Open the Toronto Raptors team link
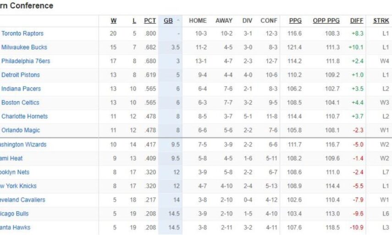392x235 pixels. click(22, 33)
